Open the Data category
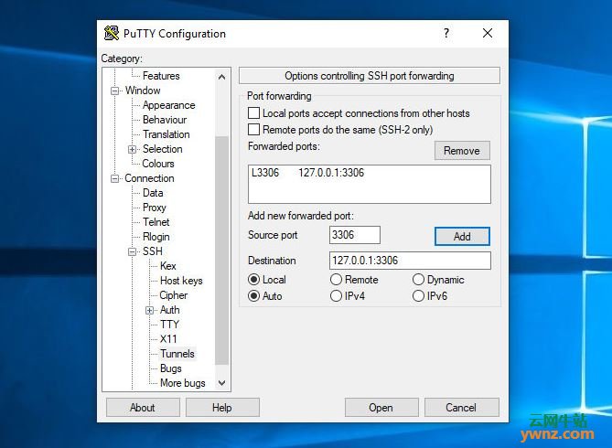 (x=153, y=193)
